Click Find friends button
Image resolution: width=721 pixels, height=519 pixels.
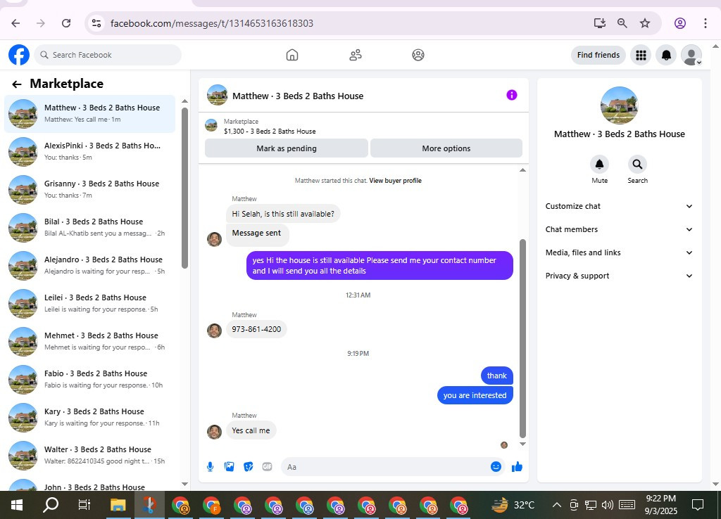coord(598,55)
